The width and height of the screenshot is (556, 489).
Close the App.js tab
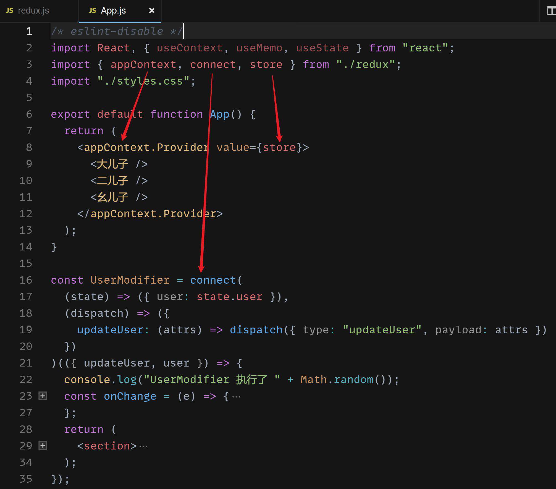coord(151,11)
